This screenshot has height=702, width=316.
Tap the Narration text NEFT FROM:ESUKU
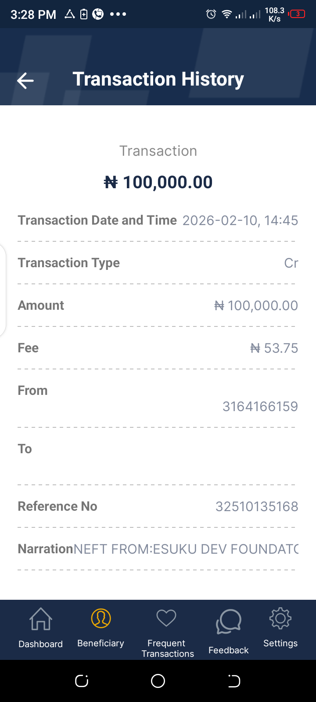click(186, 549)
